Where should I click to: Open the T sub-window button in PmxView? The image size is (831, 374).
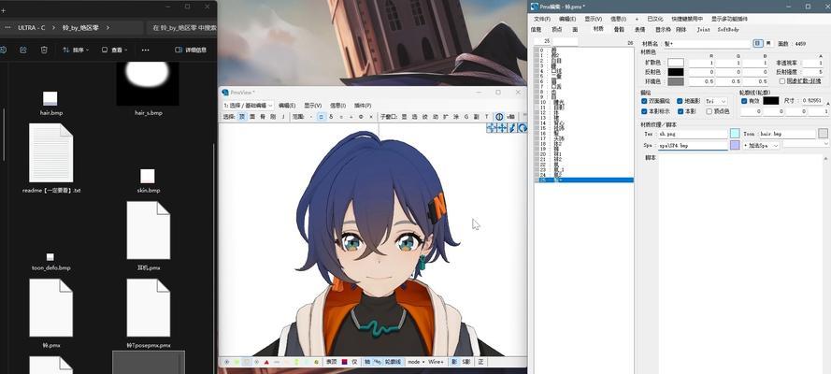(486, 117)
